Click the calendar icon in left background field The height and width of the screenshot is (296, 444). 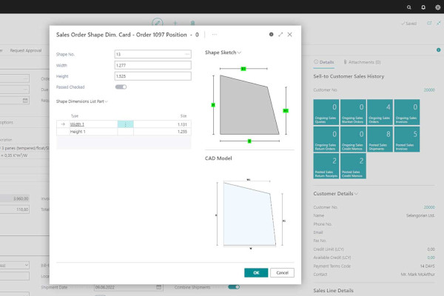pos(25,101)
